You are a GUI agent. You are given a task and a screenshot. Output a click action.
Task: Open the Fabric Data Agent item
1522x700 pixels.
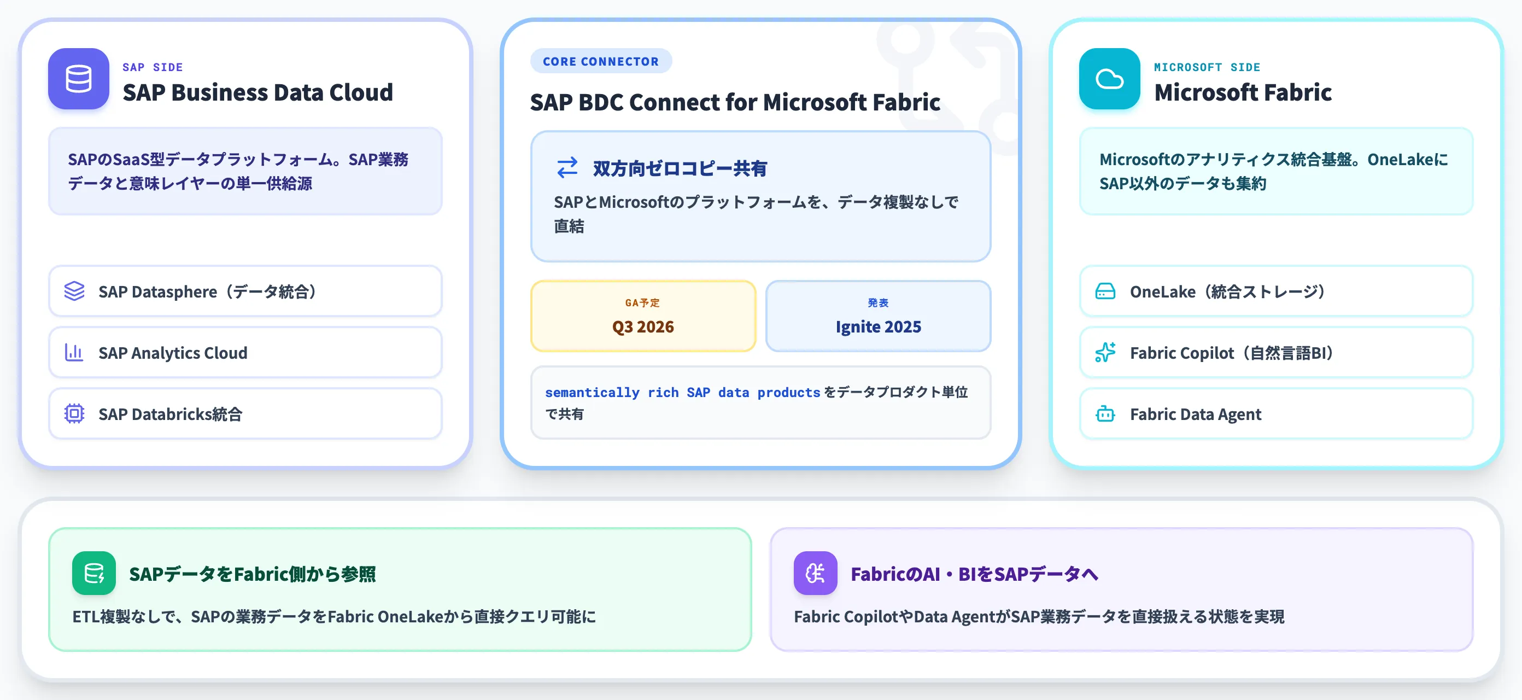click(x=1275, y=413)
